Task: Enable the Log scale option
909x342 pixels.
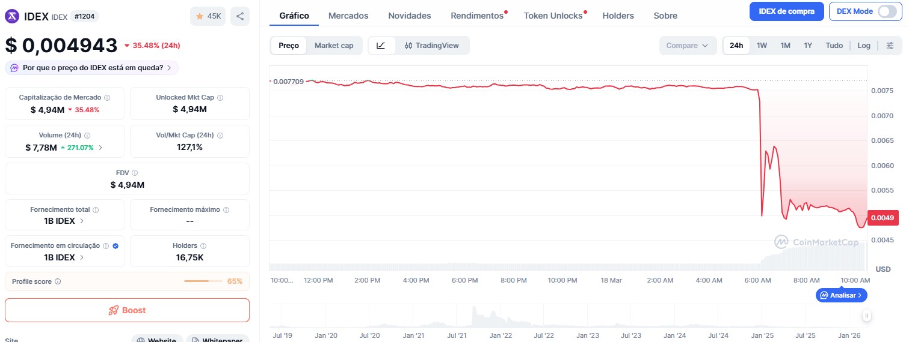Action: coord(863,46)
